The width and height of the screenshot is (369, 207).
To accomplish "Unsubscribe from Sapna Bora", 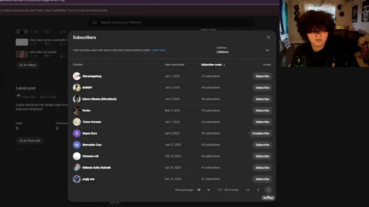I will point(260,133).
